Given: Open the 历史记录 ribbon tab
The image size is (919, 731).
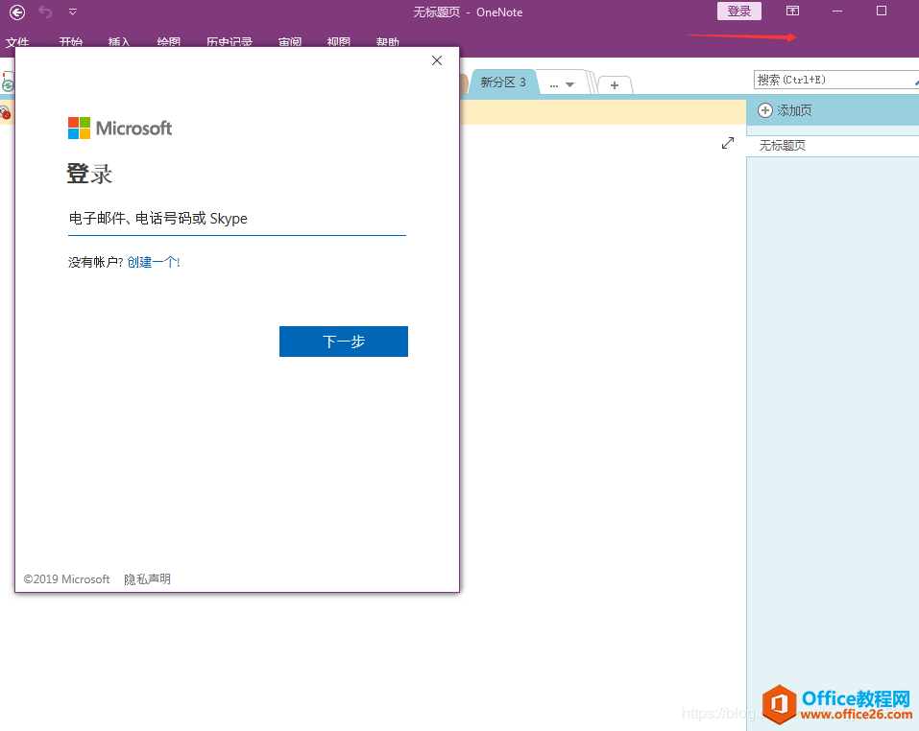Looking at the screenshot, I should pos(230,42).
